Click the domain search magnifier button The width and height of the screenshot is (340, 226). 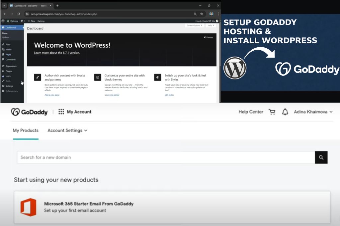(x=321, y=157)
